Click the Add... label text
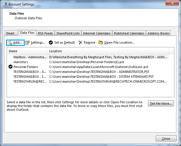Image resolution: width=181 pixels, height=146 pixels. [x=18, y=42]
